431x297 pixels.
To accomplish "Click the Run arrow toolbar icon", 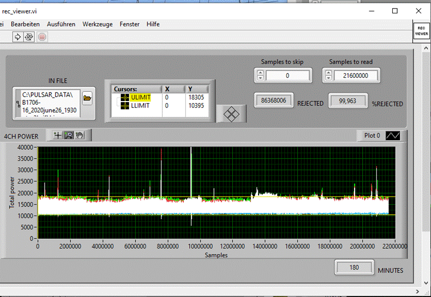I will (18, 37).
